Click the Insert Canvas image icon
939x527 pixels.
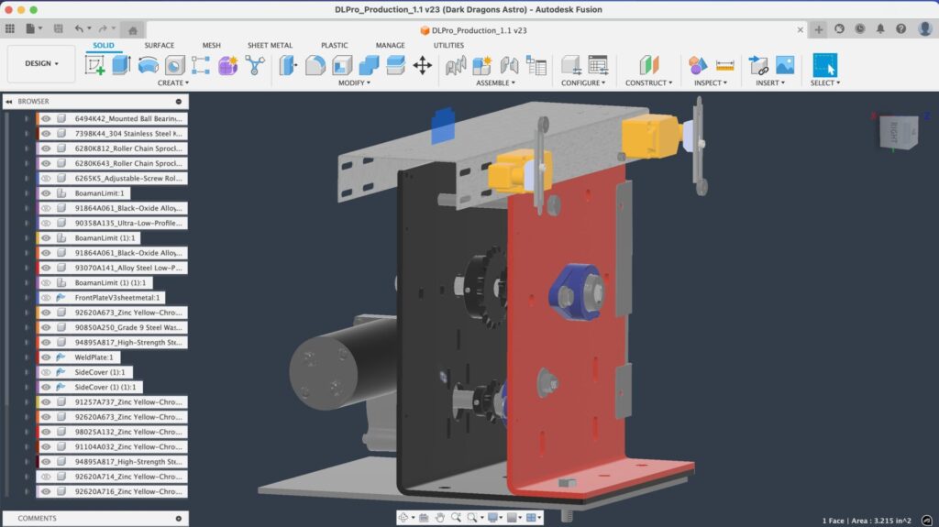(785, 65)
